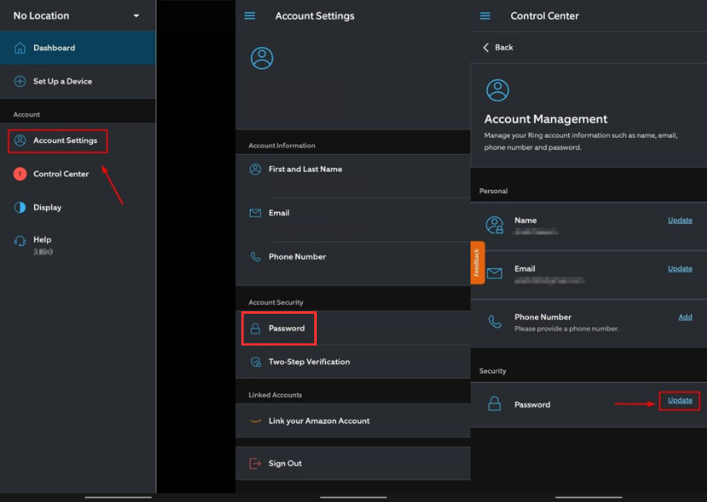
Task: Click the Control Center notification icon
Action: coord(20,174)
